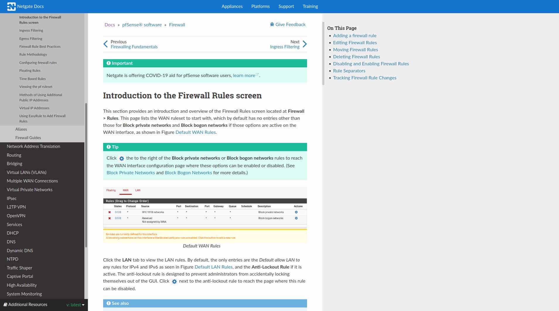Select Ingress Filtering in sidebar
Screen dimensions: 559x311
point(31,30)
